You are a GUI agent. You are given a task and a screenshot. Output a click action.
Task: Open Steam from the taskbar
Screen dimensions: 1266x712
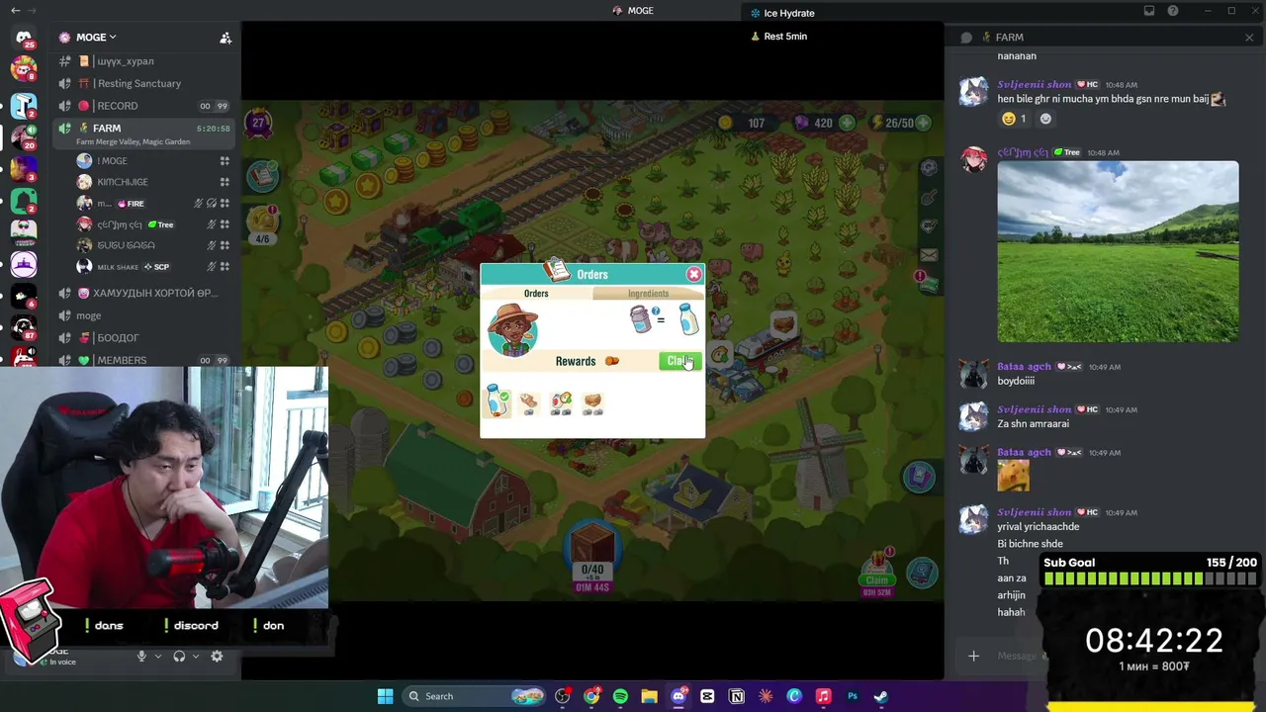coord(880,696)
